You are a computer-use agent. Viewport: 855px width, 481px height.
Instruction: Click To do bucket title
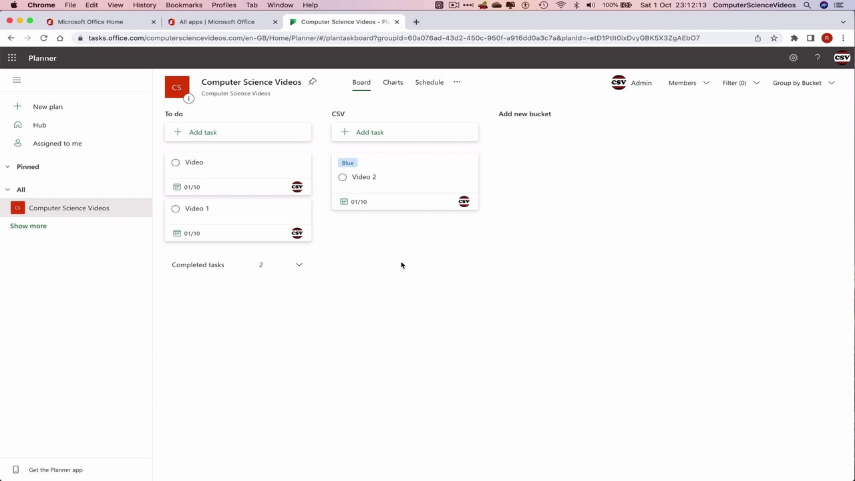[174, 114]
